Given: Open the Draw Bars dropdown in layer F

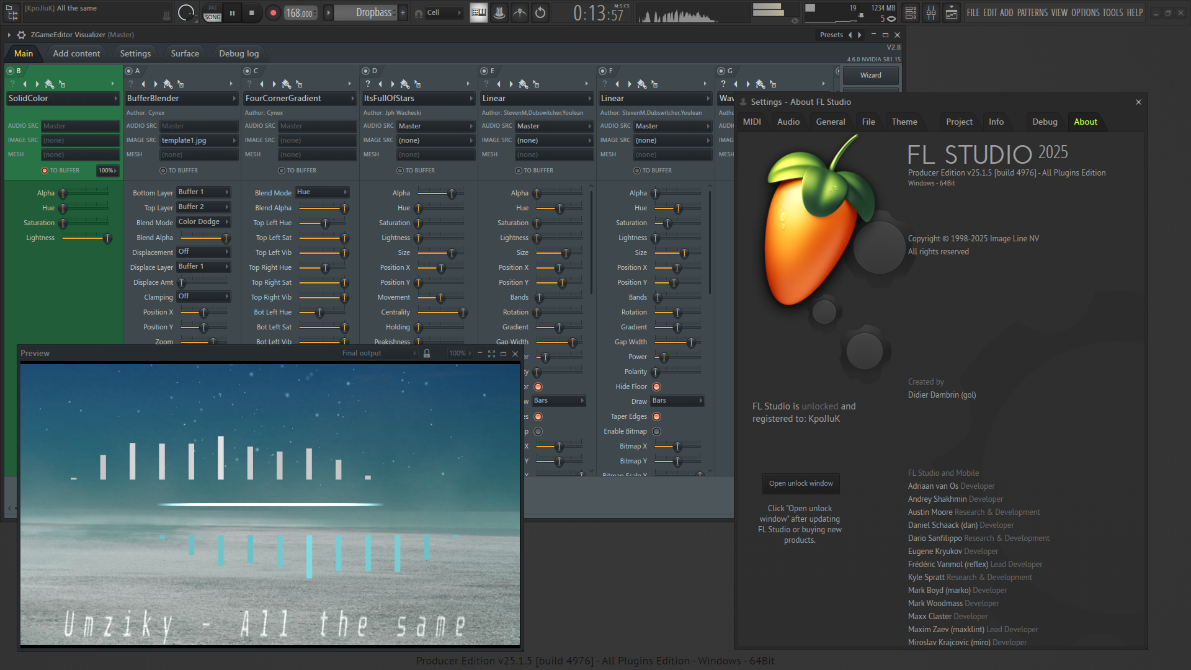Looking at the screenshot, I should pos(677,401).
